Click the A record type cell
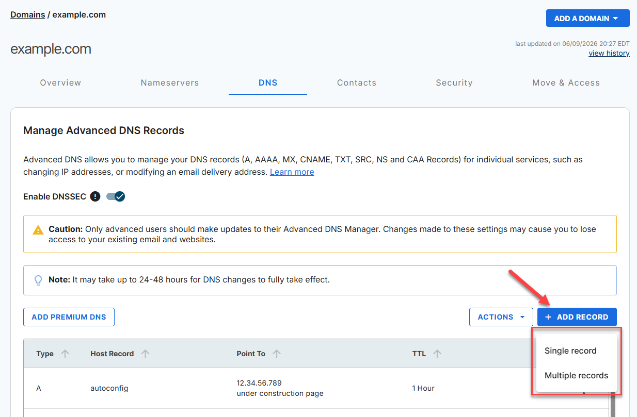This screenshot has width=637, height=417. [x=39, y=388]
